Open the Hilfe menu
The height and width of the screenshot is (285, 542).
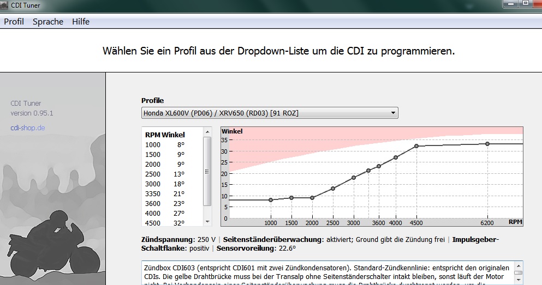point(80,22)
